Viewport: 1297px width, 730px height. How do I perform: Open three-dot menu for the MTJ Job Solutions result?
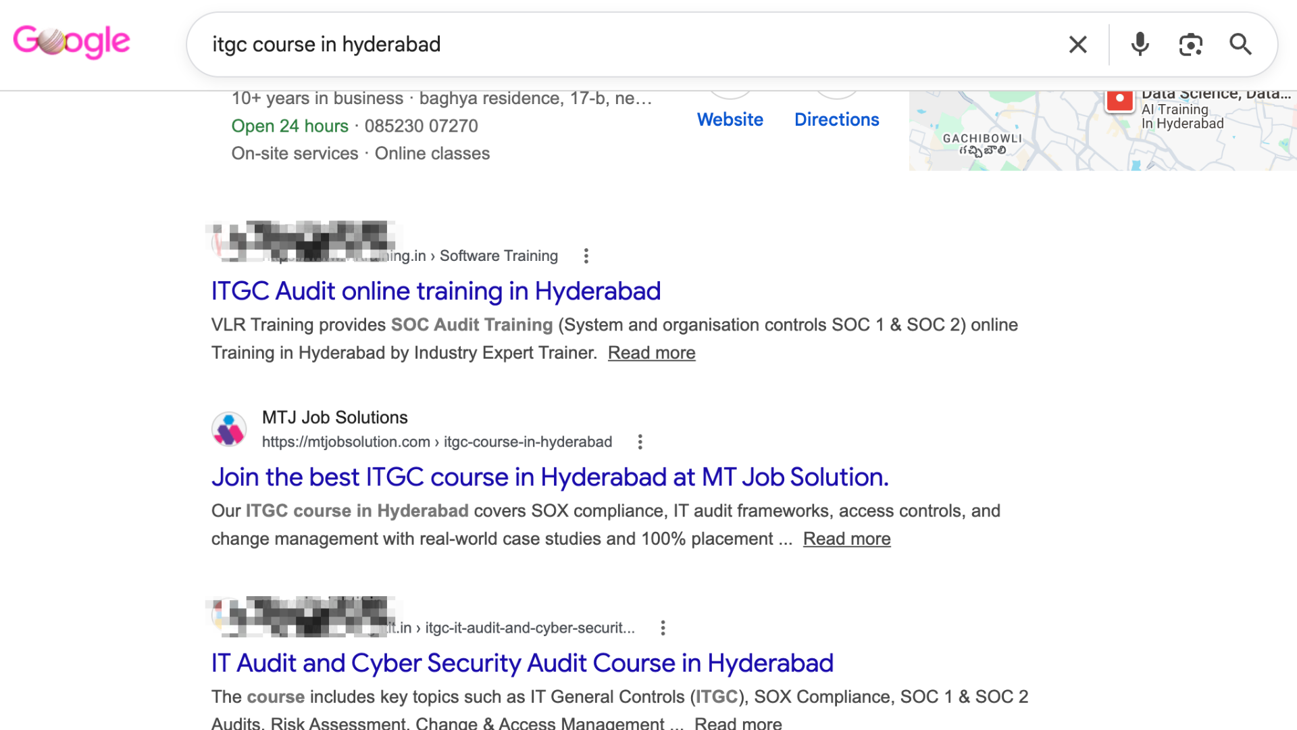640,442
